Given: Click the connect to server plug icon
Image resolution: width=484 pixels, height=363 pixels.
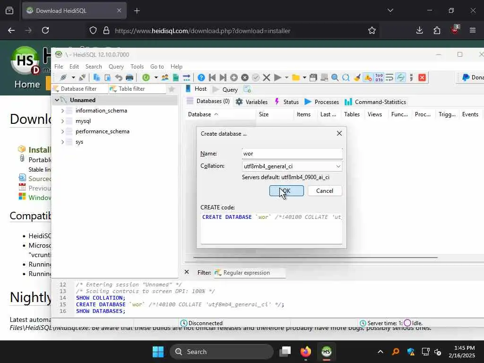Looking at the screenshot, I should (63, 78).
